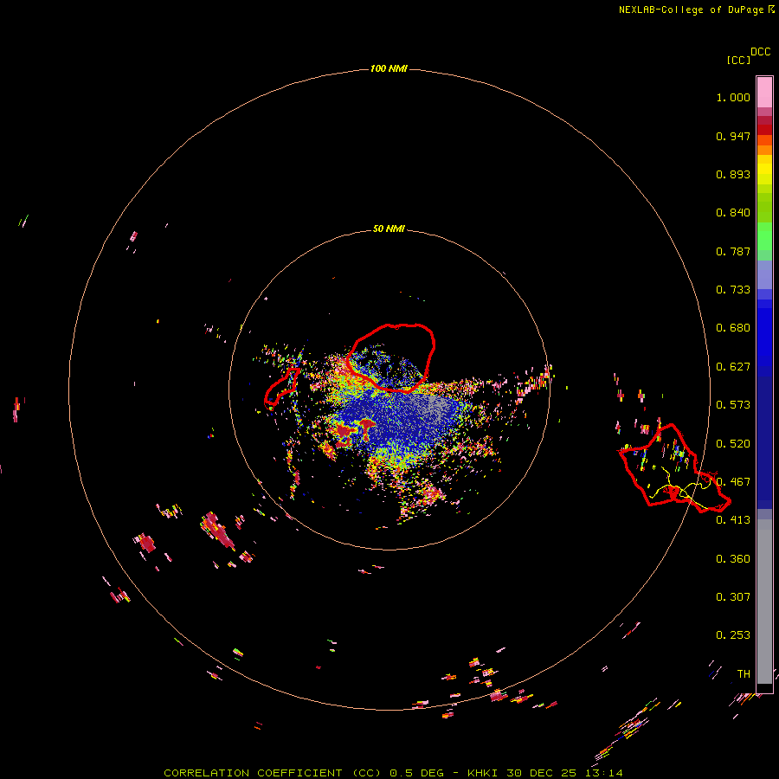Click the 0.573 scale value
779x779 pixels.
coord(733,405)
